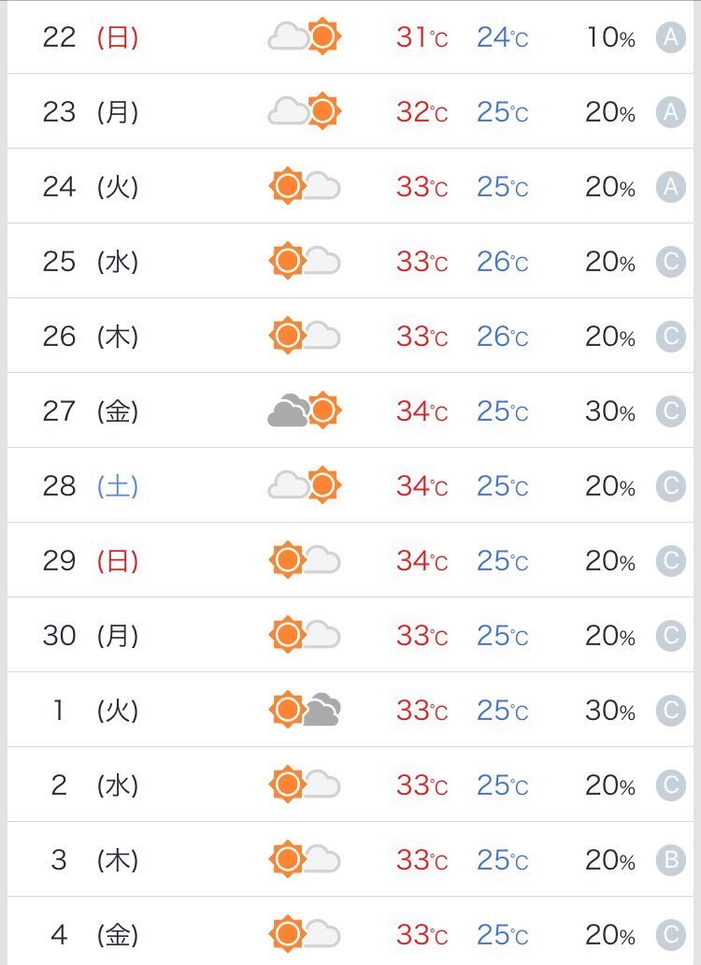Click the reliability A badge on day 23
The width and height of the screenshot is (701, 965).
[x=670, y=112]
